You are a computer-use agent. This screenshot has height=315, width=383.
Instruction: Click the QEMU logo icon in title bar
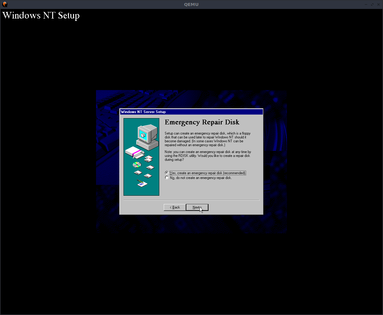tap(4, 4)
